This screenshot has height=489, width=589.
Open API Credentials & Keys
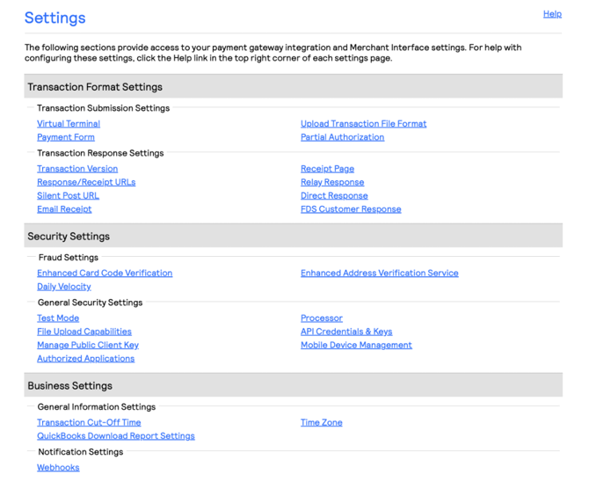click(x=346, y=332)
